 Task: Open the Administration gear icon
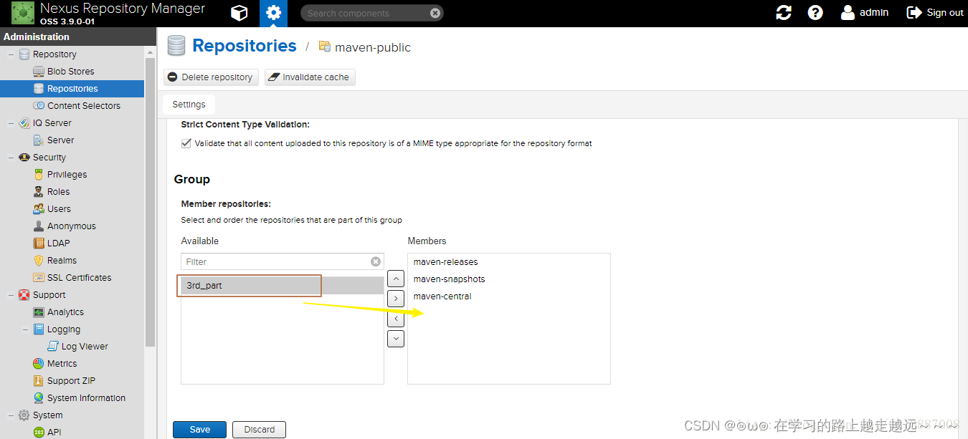pyautogui.click(x=272, y=13)
